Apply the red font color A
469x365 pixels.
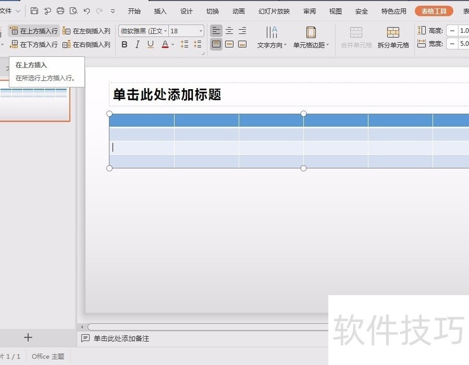coord(165,45)
